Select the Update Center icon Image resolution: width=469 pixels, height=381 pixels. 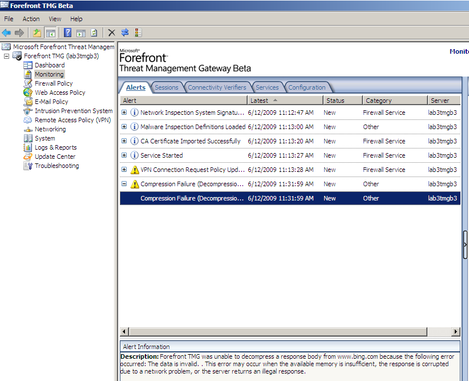pos(28,157)
